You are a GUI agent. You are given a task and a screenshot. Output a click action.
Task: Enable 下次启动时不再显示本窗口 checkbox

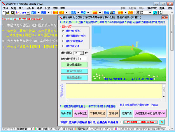click(x=121, y=122)
